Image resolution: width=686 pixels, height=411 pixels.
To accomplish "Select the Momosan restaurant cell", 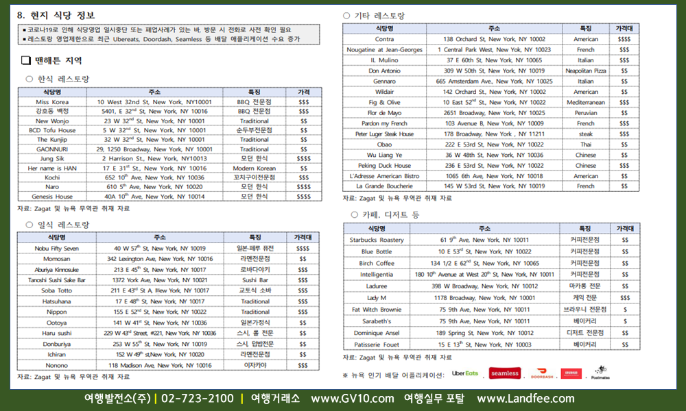I will [56, 259].
